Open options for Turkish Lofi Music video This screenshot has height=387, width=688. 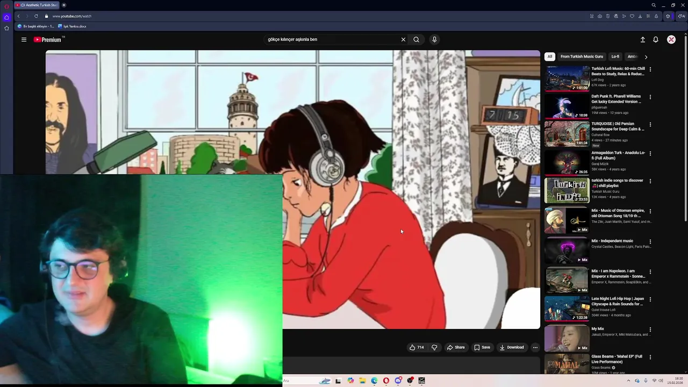(x=650, y=69)
